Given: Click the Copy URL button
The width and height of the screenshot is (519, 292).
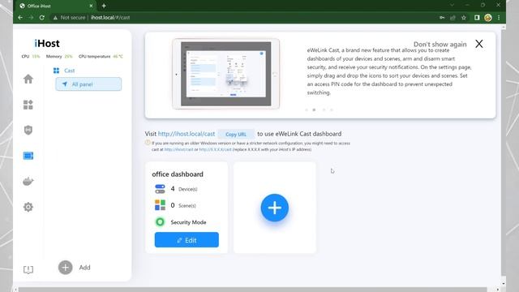Looking at the screenshot, I should pyautogui.click(x=236, y=134).
